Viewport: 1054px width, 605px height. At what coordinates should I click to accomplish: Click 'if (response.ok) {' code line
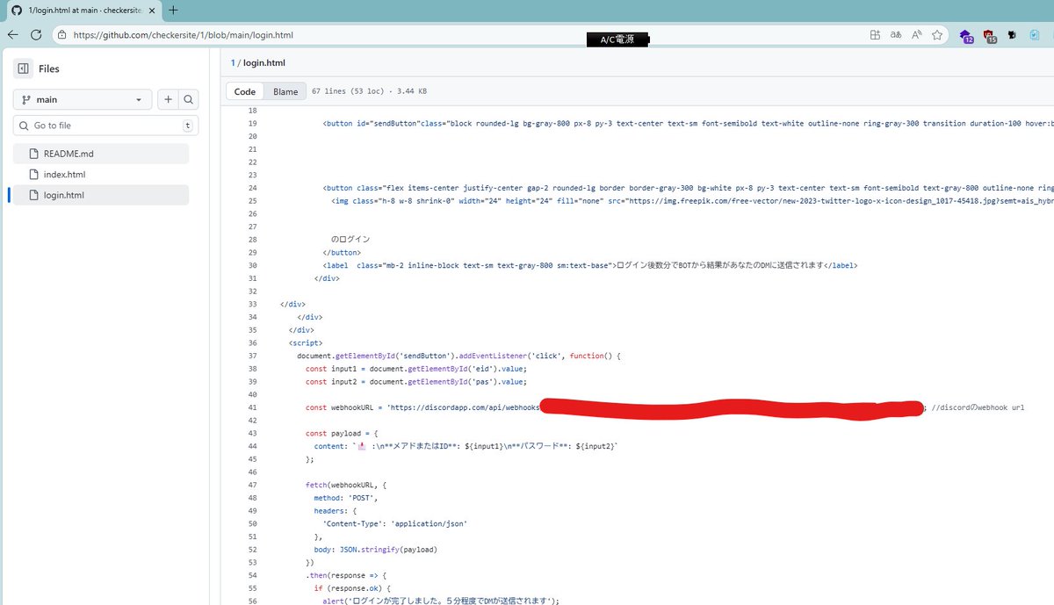coord(350,588)
